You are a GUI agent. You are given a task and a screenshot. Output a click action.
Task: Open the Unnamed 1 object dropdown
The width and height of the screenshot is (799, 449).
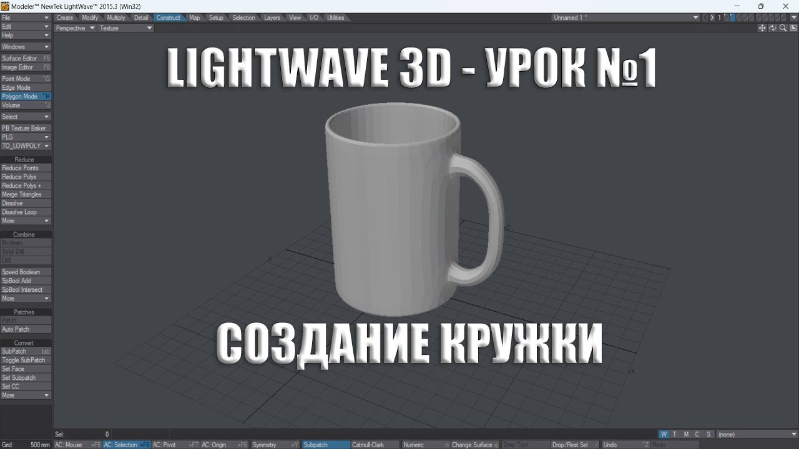[x=625, y=17]
